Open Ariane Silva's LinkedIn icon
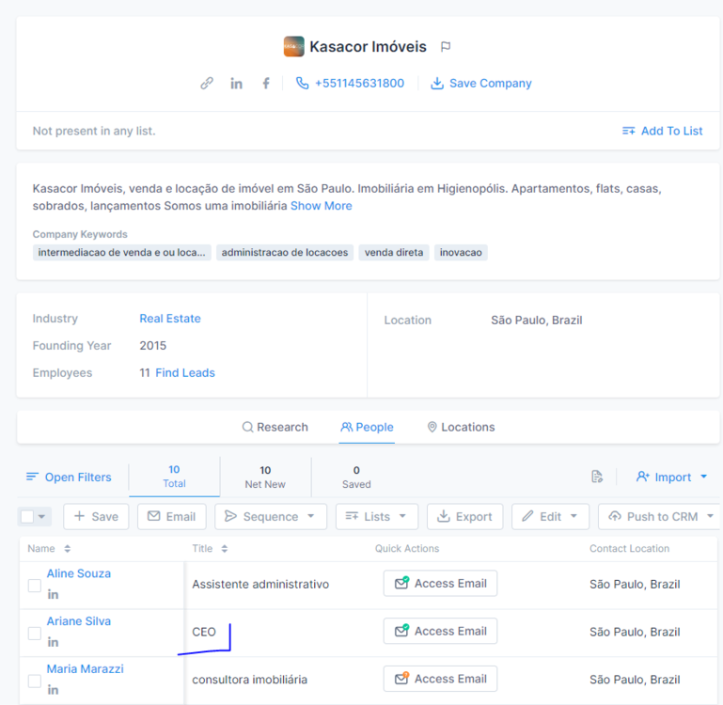723x705 pixels. pyautogui.click(x=53, y=642)
